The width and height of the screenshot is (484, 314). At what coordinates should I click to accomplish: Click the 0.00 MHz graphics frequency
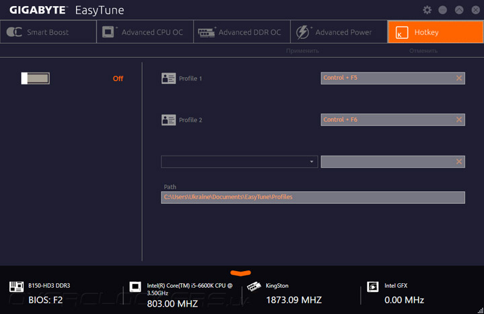404,300
